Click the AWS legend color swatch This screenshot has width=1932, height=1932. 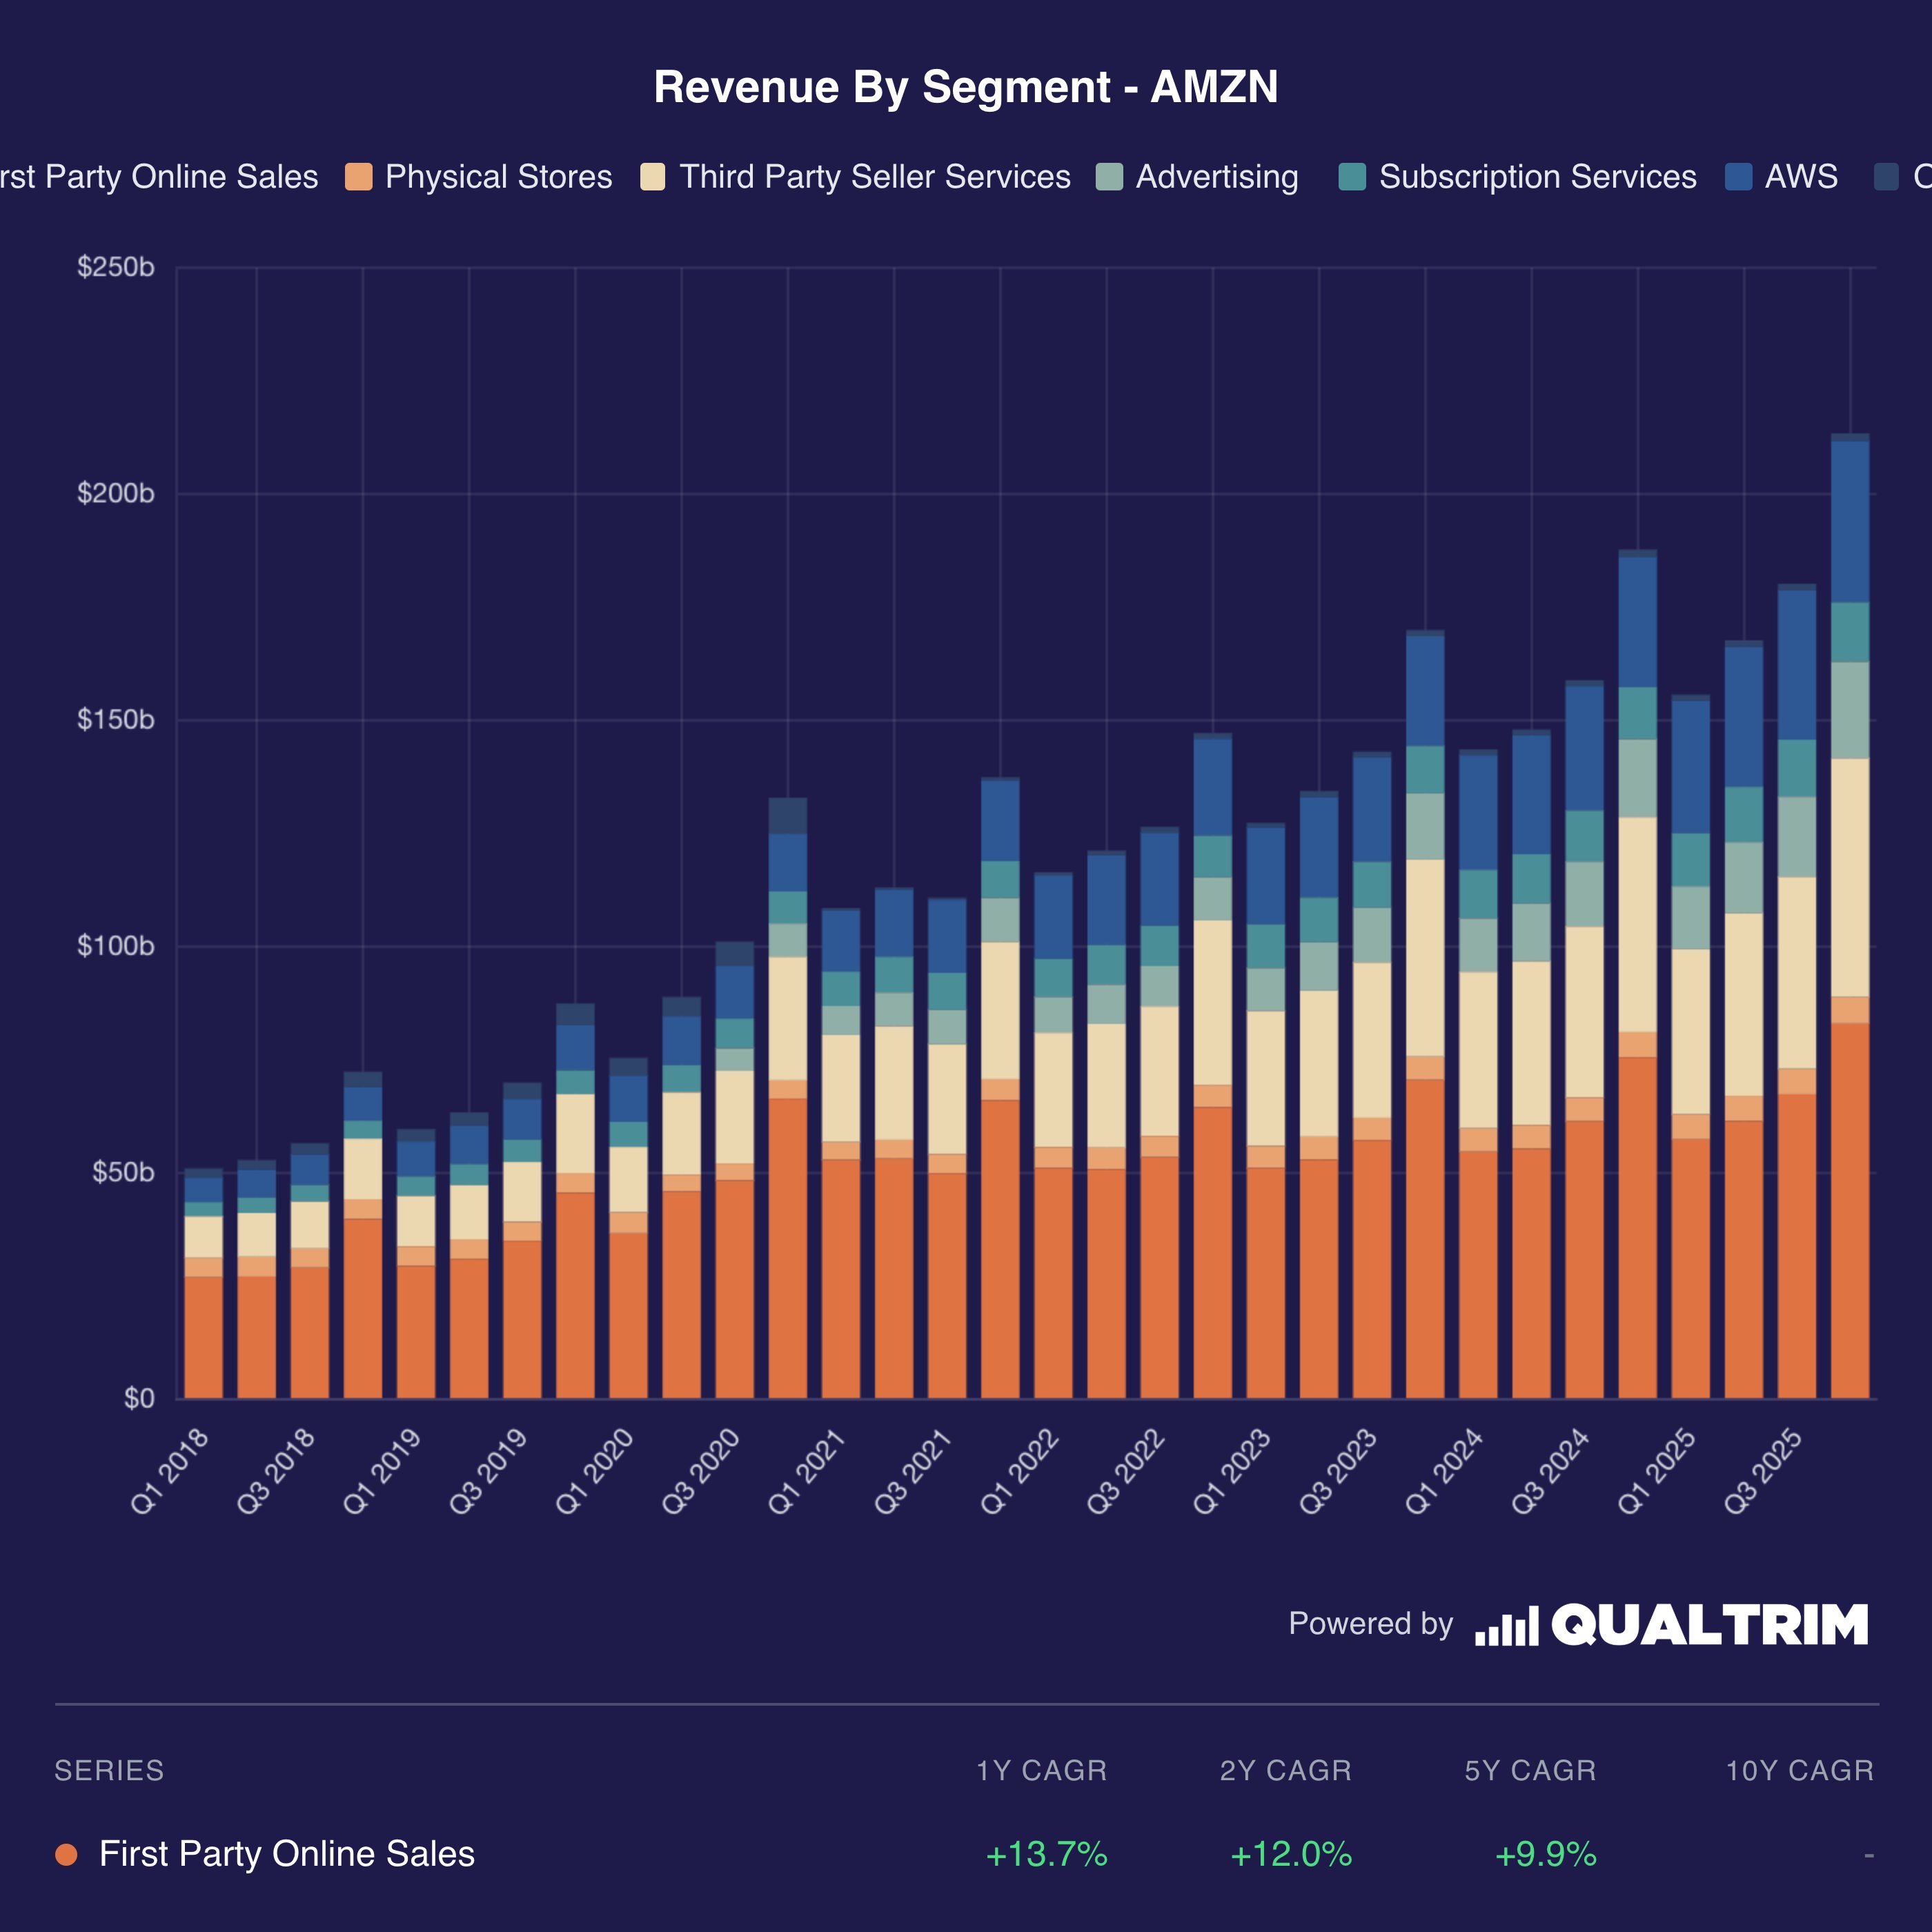(x=1739, y=177)
